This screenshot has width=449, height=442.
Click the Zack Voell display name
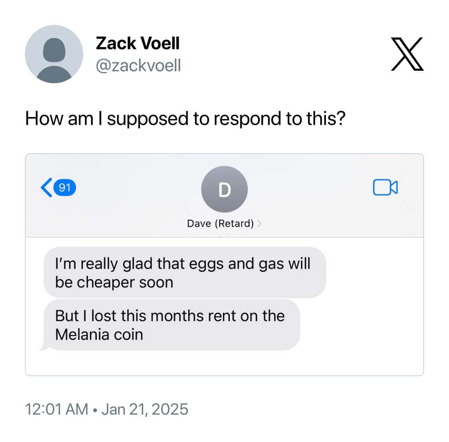click(x=137, y=43)
